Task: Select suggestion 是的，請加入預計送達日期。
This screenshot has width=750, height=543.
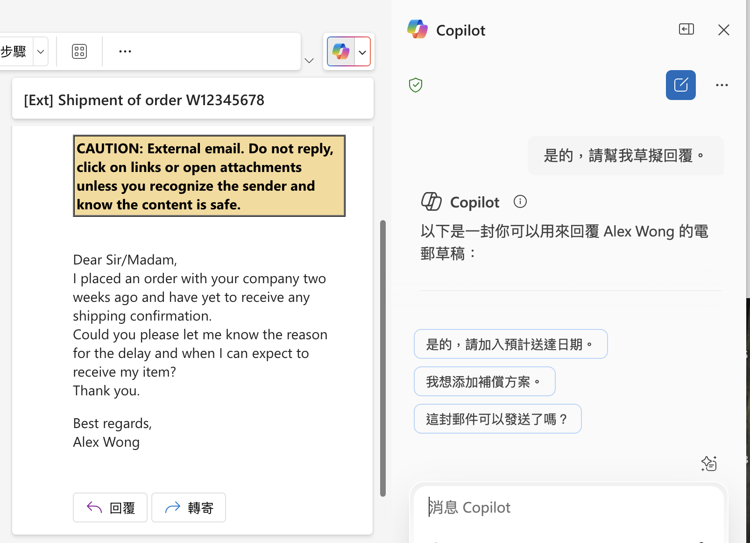Action: pyautogui.click(x=510, y=344)
